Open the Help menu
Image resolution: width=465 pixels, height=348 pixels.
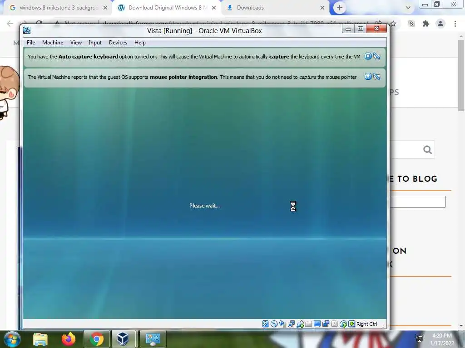pos(140,43)
